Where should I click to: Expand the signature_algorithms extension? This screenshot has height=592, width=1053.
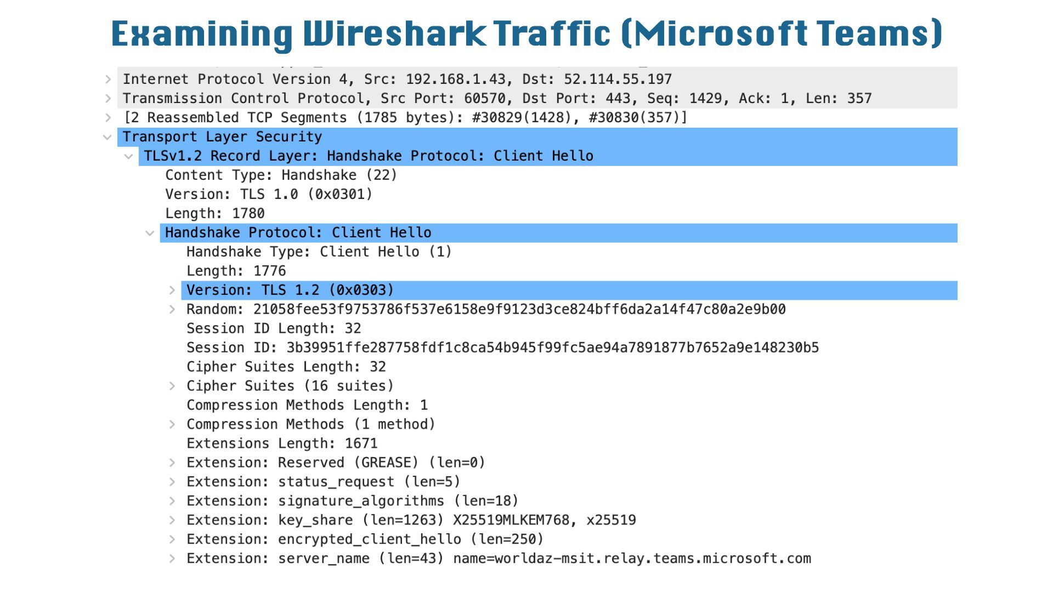click(x=172, y=501)
